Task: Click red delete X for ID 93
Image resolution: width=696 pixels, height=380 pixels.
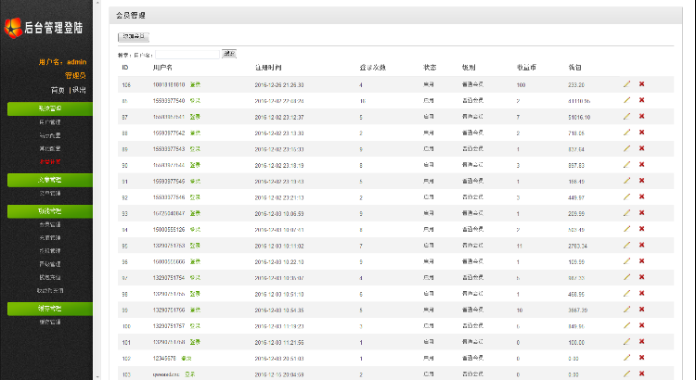Action: click(x=641, y=212)
